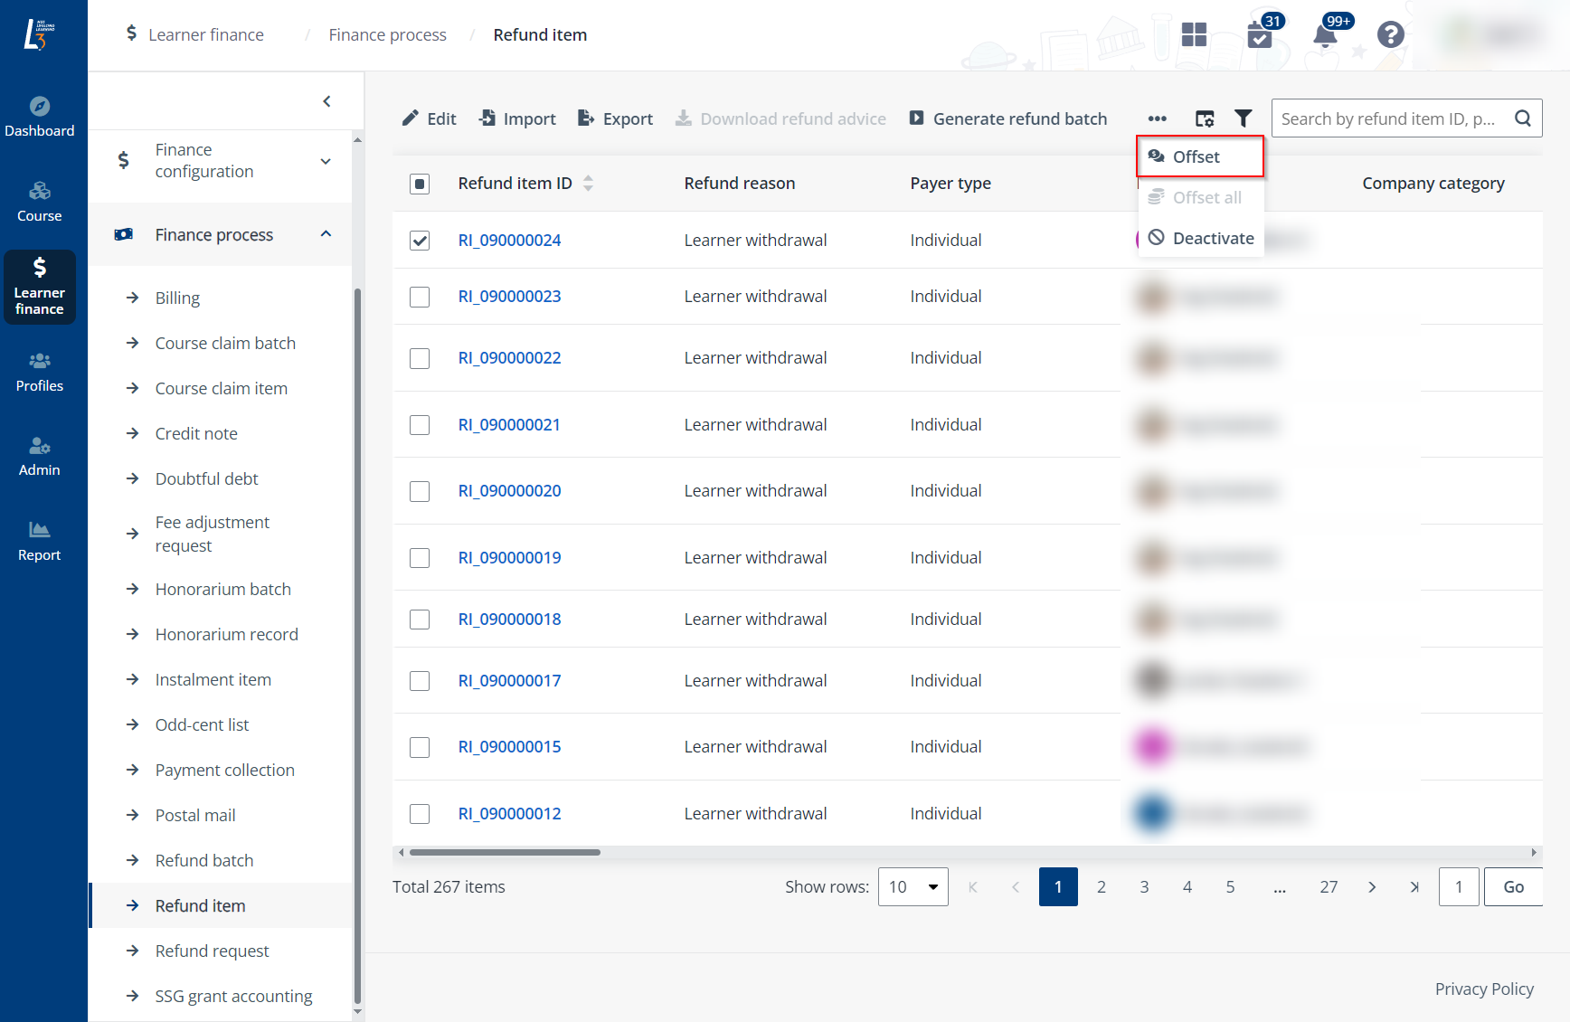Toggle the select-all header checkbox
This screenshot has width=1570, height=1022.
tap(420, 184)
